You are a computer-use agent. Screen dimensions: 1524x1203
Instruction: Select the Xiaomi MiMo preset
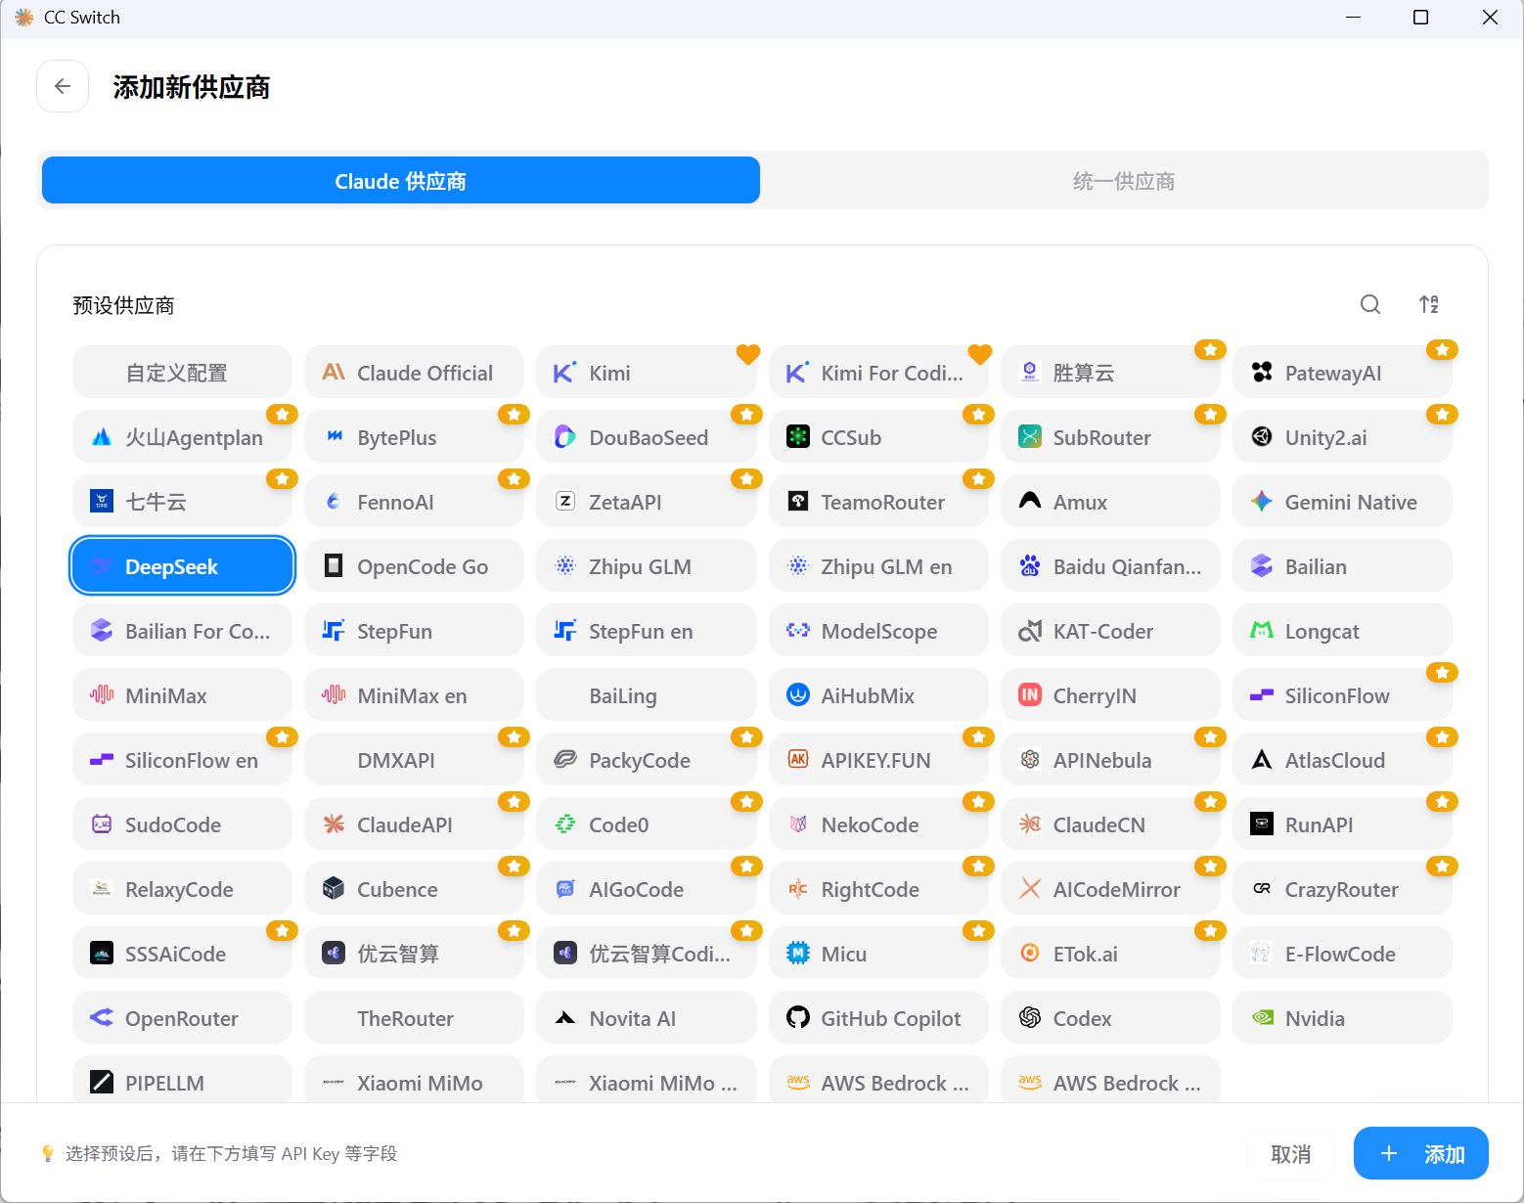415,1080
